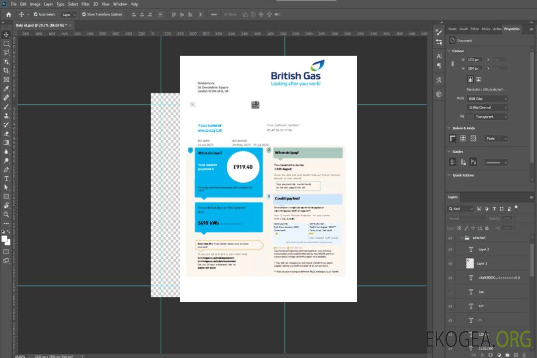Select landscape canvas orientation icon
Screen dimensions: 537x358
point(478,79)
